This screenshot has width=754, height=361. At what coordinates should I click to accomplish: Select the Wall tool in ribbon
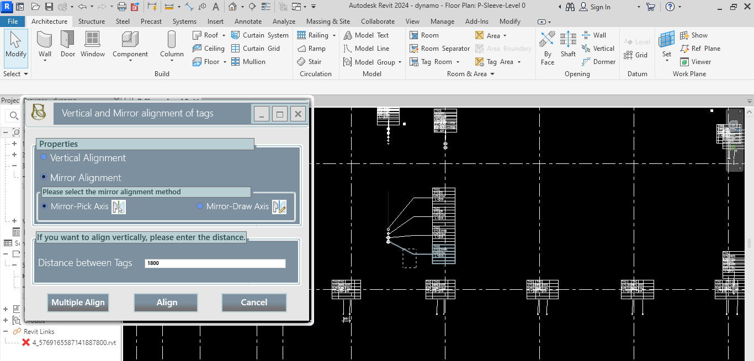click(45, 44)
